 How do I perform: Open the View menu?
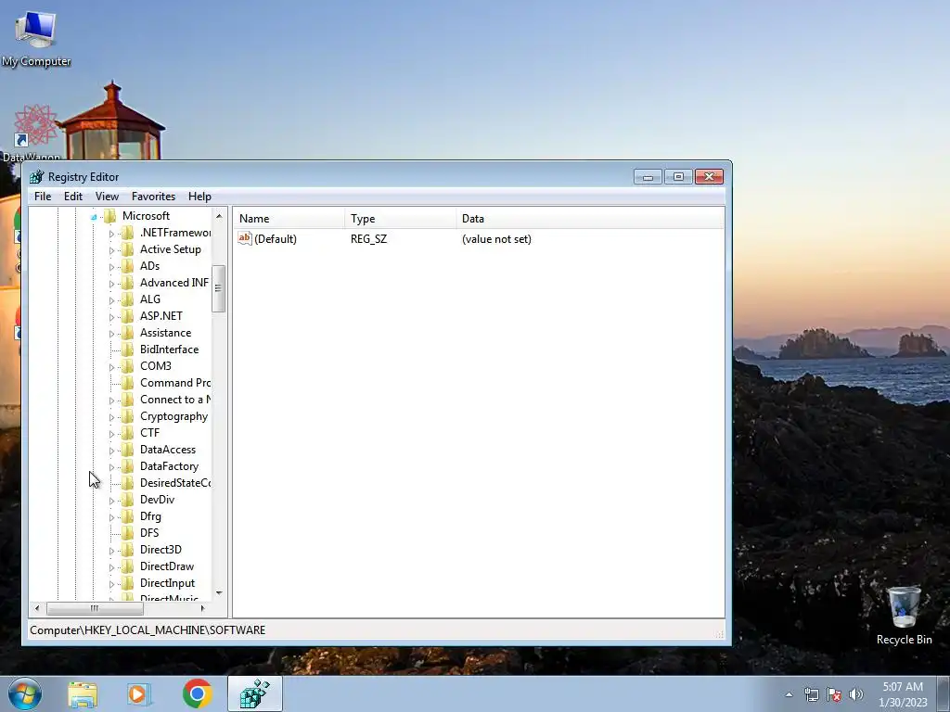[x=107, y=197]
